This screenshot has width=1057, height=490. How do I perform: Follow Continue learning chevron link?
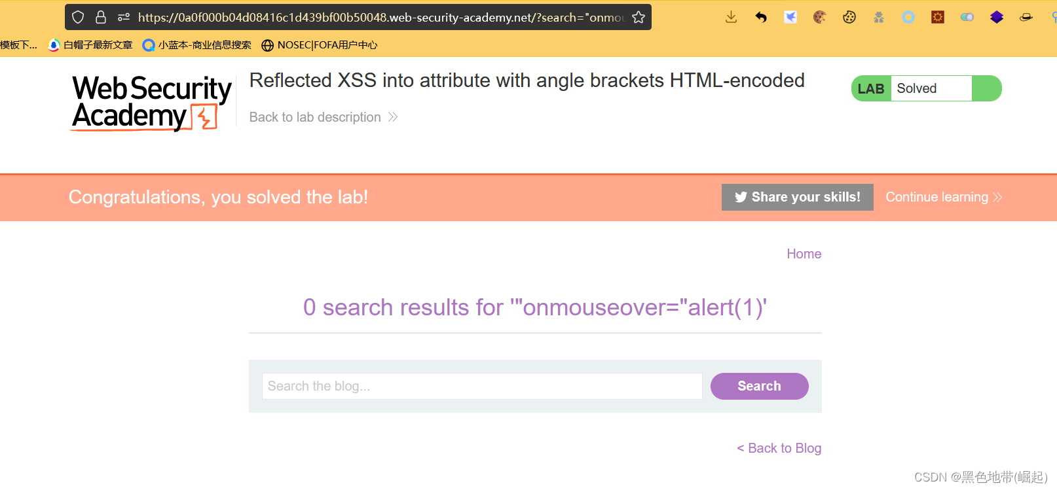943,197
